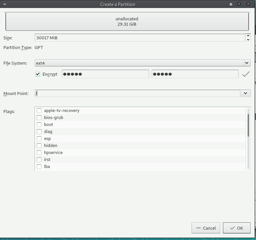Check the hpservice flag
Image resolution: width=256 pixels, height=240 pixels.
[39, 153]
